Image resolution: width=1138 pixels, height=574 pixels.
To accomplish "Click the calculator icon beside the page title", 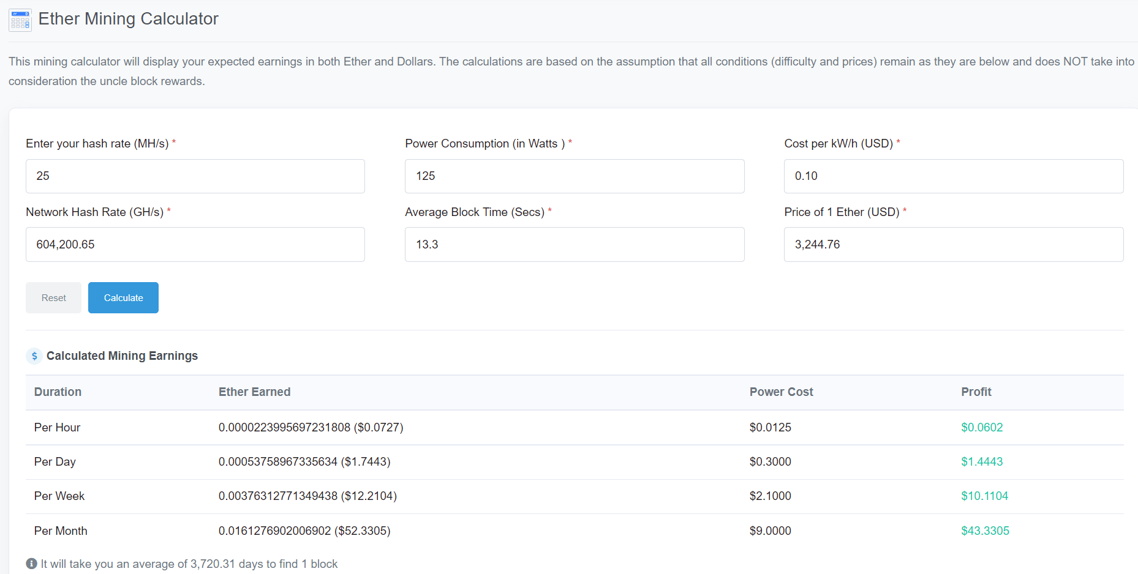I will point(20,20).
